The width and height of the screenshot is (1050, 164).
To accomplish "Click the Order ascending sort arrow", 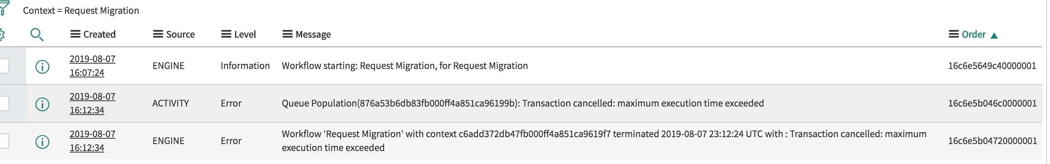I will click(x=994, y=36).
